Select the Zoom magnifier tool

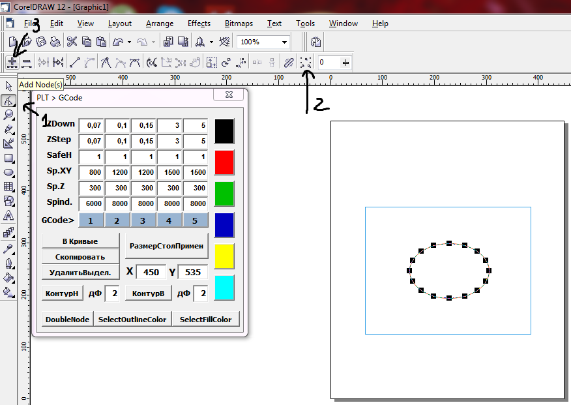pyautogui.click(x=8, y=115)
